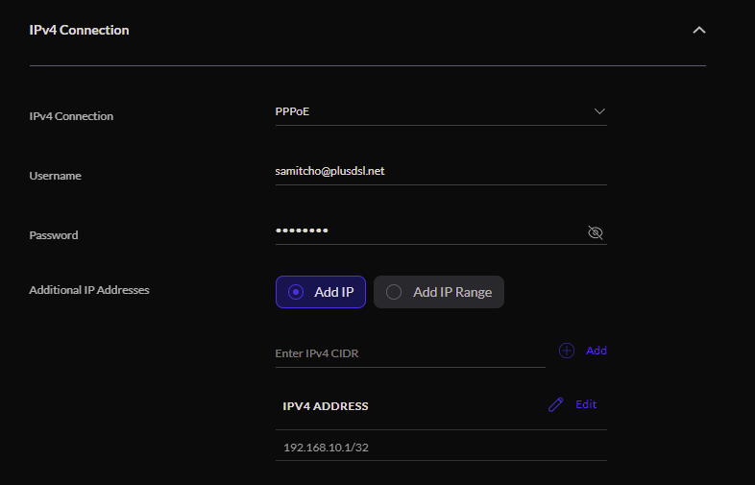This screenshot has width=755, height=485.
Task: Click the Additional IP Addresses label
Action: (x=89, y=289)
